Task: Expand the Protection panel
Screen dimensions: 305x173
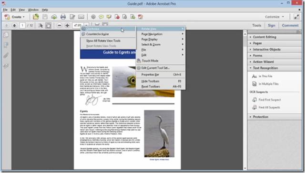Action: point(274,117)
